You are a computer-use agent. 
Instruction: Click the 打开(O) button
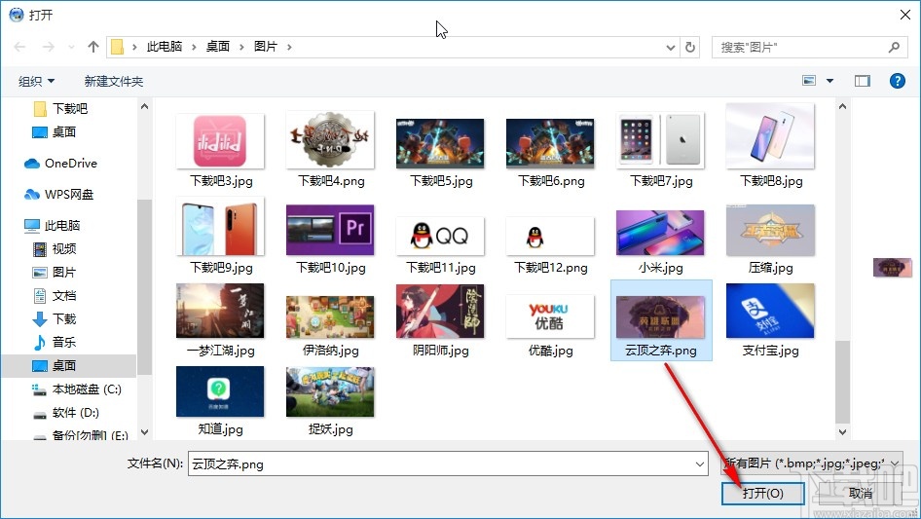click(762, 494)
